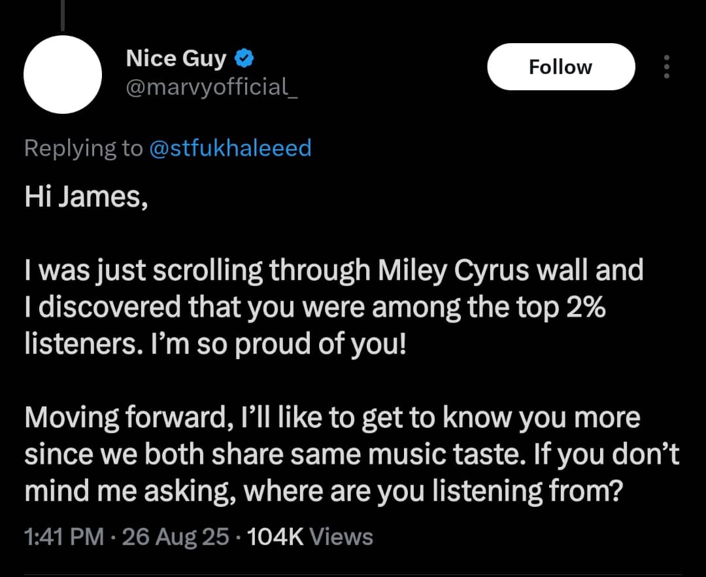The height and width of the screenshot is (577, 706).
Task: View the 104K Views count
Action: point(309,537)
